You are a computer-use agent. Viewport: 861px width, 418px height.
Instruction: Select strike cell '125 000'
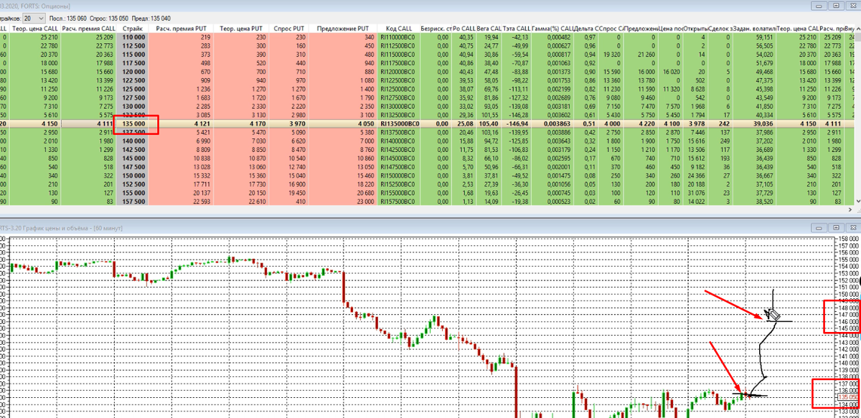click(x=133, y=88)
